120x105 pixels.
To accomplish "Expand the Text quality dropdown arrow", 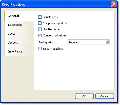I will coord(108,42).
